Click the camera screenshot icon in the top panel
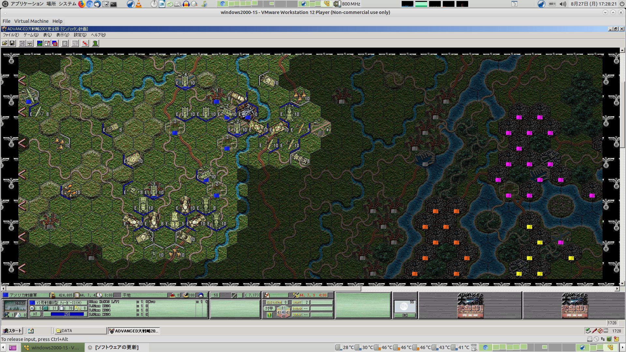This screenshot has height=352, width=626. pos(106,4)
